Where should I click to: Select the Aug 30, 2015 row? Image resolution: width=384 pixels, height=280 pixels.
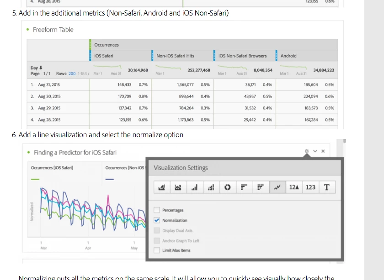click(x=182, y=96)
